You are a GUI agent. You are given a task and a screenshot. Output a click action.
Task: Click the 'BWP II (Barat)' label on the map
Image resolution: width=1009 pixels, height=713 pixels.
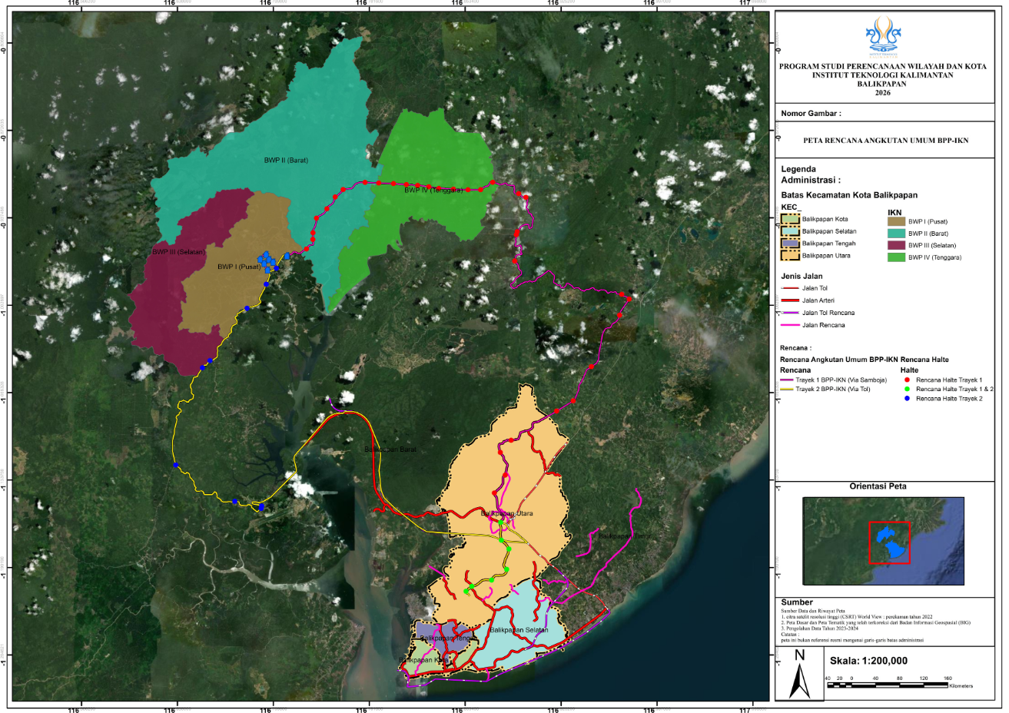[286, 161]
